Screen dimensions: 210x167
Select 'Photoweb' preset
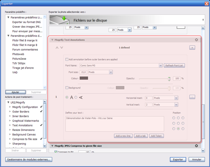coord(18,54)
